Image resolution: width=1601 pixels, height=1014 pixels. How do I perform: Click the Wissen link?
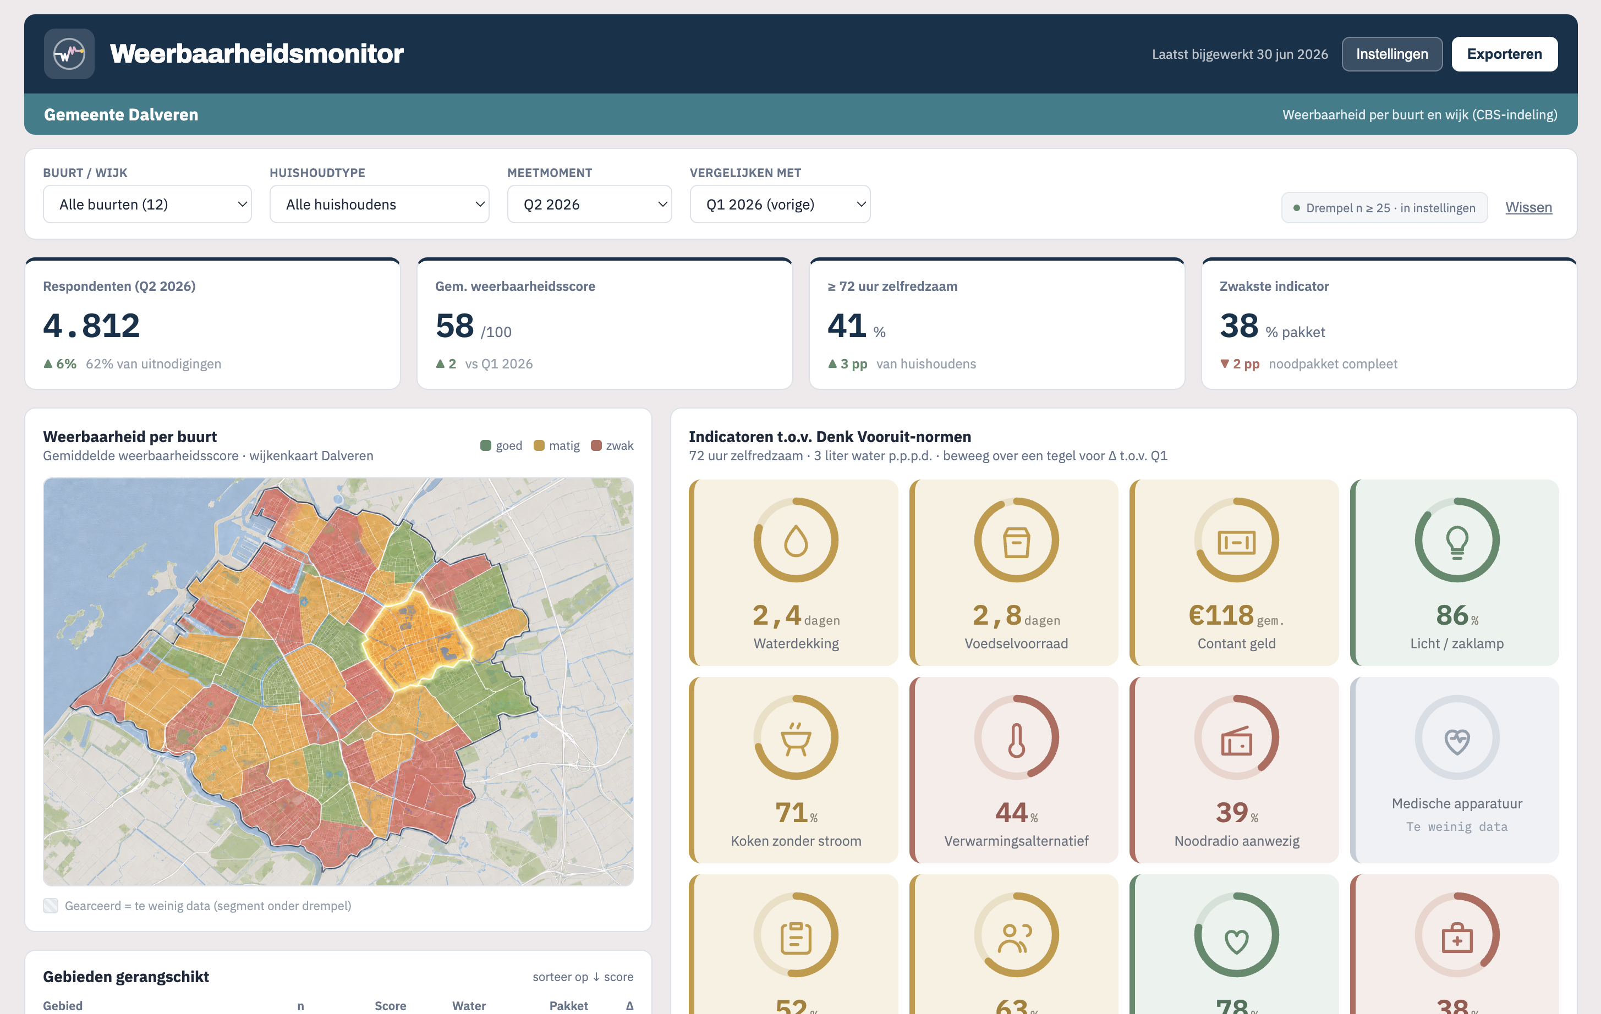click(x=1528, y=207)
